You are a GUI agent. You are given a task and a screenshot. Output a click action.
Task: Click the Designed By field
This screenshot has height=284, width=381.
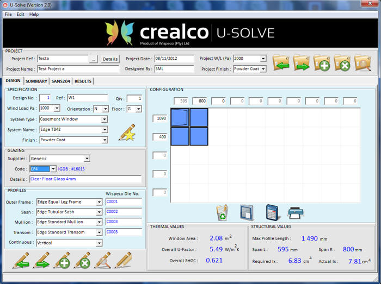(174, 69)
